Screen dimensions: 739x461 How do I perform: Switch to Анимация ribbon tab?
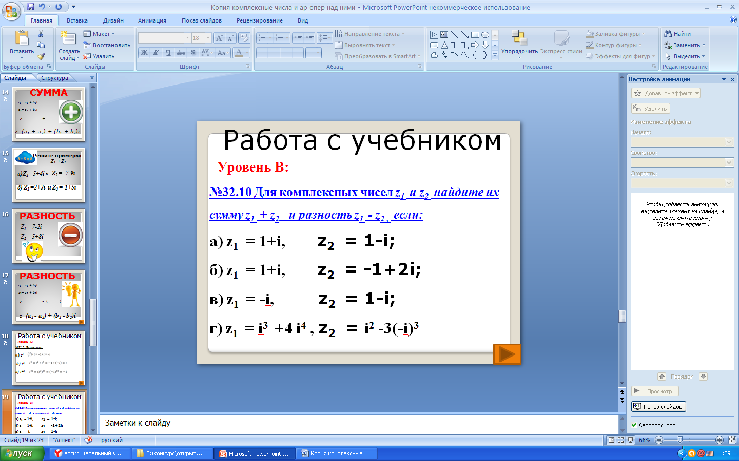click(152, 20)
